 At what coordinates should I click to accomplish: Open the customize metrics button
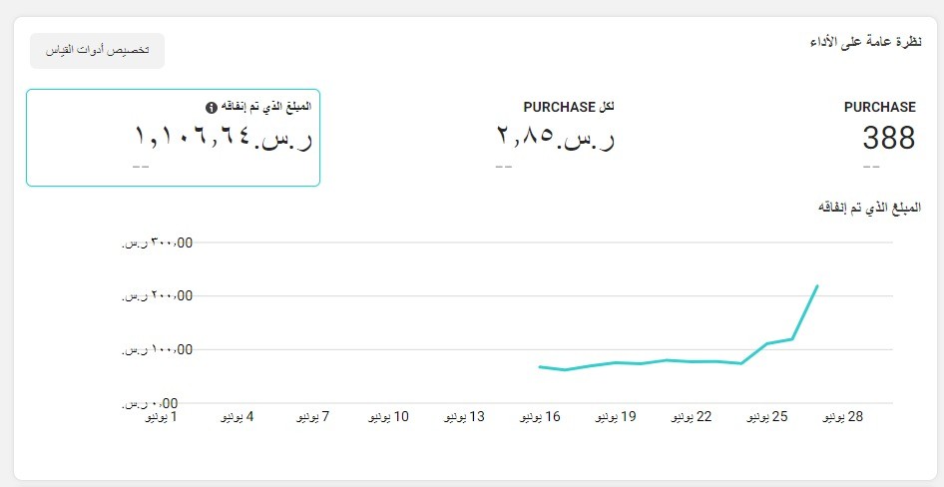[x=97, y=51]
